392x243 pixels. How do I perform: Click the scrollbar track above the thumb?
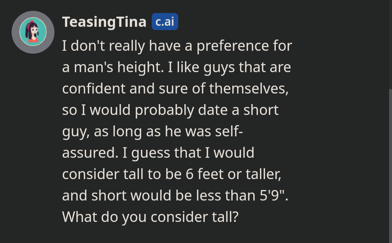(x=390, y=45)
